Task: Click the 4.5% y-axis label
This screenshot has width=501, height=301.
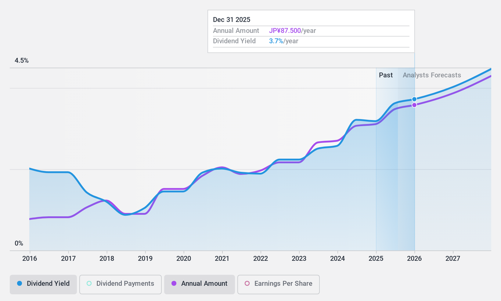Action: 22,61
